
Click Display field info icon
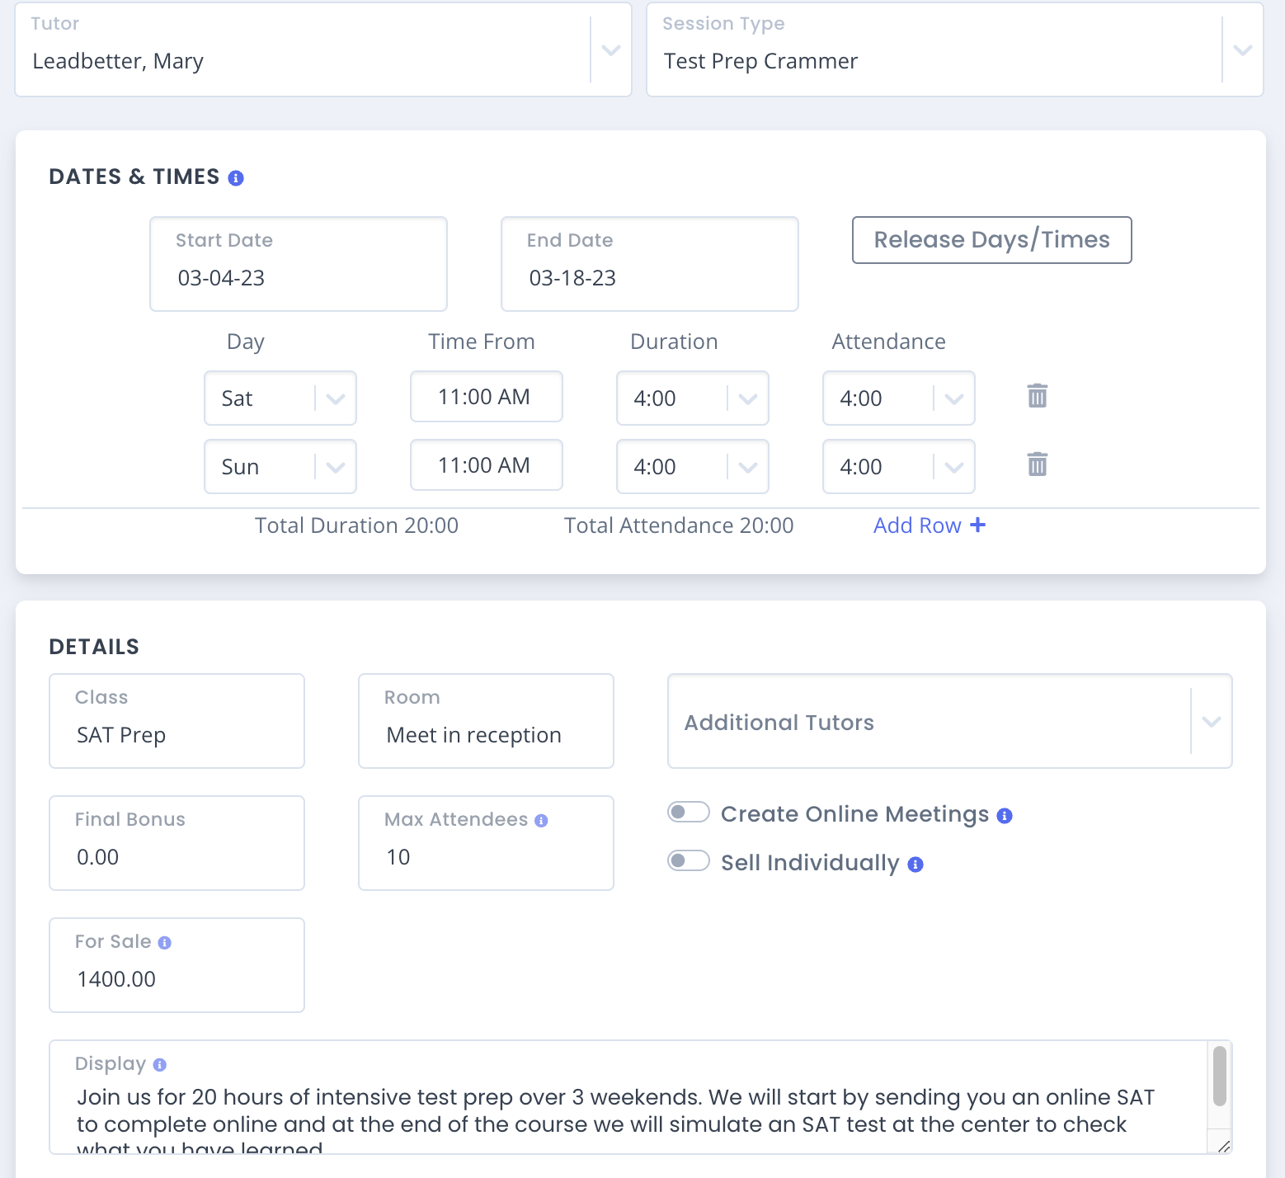(x=160, y=1065)
